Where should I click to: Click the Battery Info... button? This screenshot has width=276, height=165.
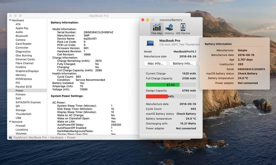[183, 63]
